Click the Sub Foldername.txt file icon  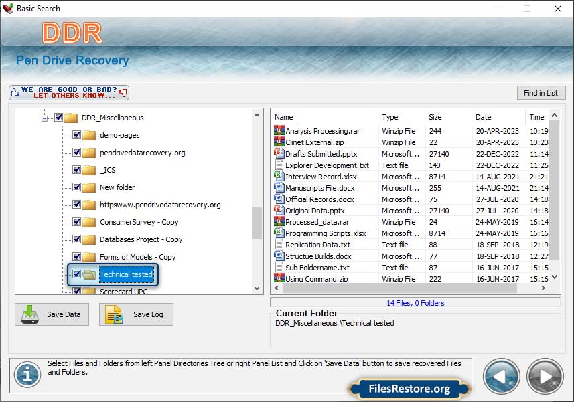pos(279,267)
